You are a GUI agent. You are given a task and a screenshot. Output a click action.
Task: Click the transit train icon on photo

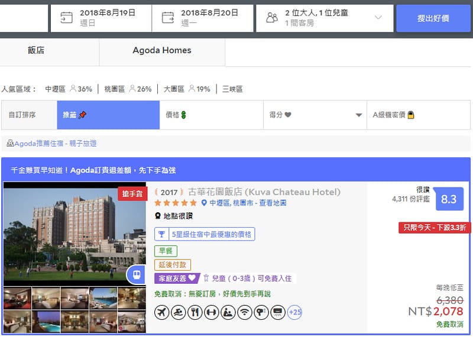137,274
